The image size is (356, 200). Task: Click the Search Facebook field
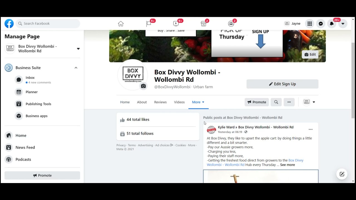pos(48,24)
